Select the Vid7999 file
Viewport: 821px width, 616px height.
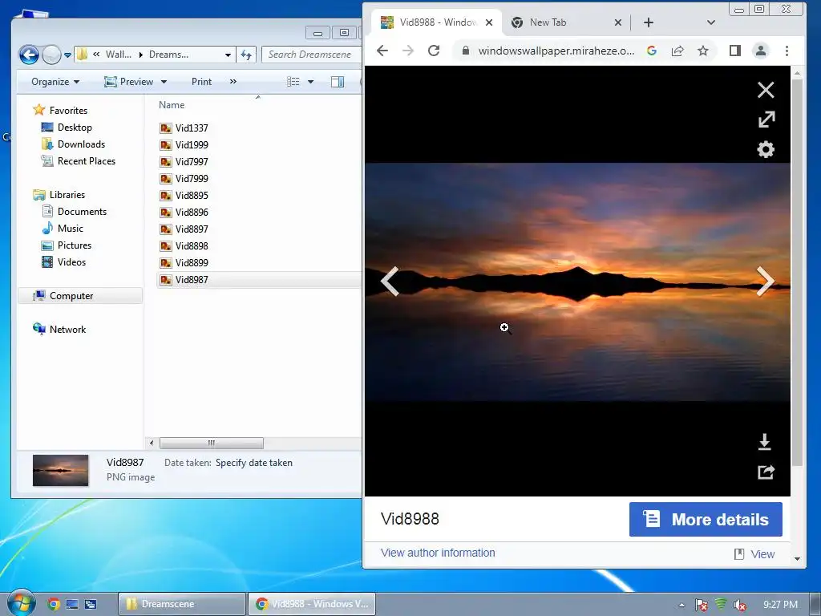point(184,178)
